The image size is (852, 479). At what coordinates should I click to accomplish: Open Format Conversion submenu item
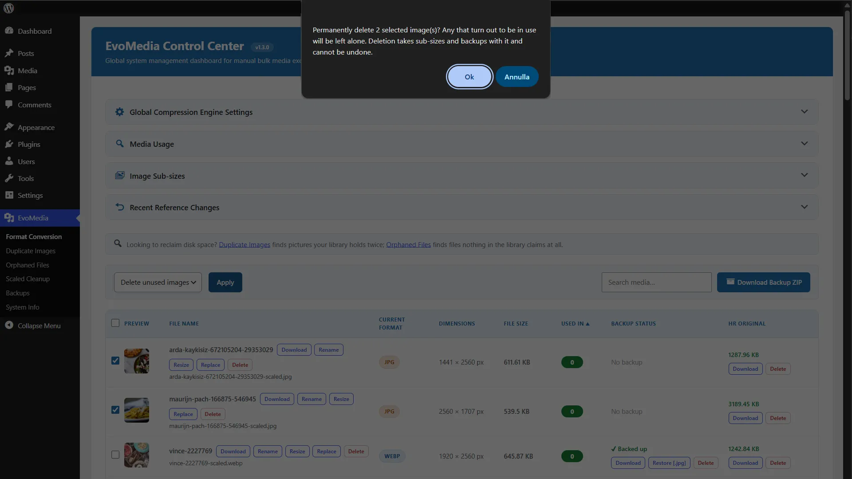click(x=34, y=236)
